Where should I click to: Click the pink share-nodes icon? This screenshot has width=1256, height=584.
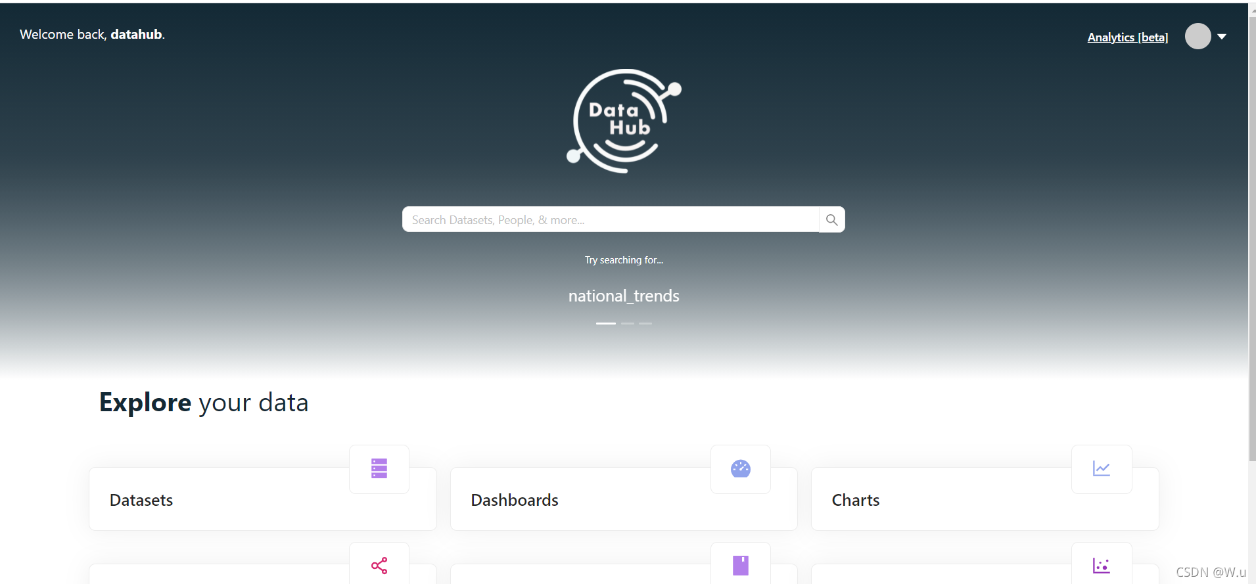point(379,566)
